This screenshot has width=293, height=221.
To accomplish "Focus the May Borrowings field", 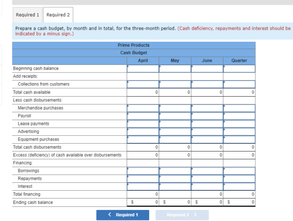I will click(175, 171).
